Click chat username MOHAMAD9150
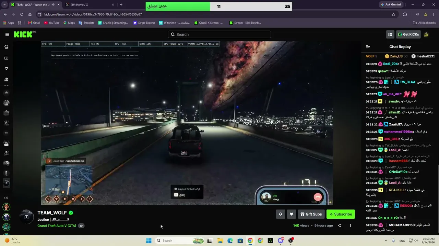The height and width of the screenshot is (246, 439). click(x=401, y=225)
